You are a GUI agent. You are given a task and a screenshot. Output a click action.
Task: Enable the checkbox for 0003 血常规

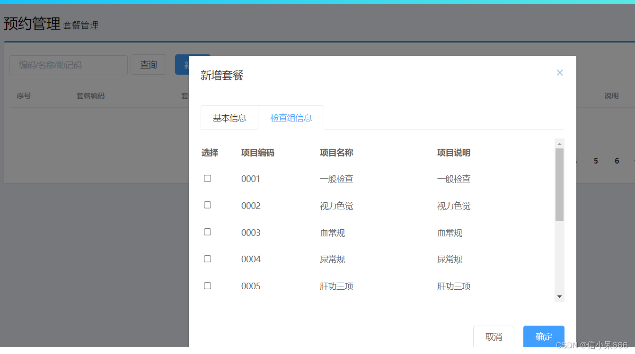(x=207, y=232)
